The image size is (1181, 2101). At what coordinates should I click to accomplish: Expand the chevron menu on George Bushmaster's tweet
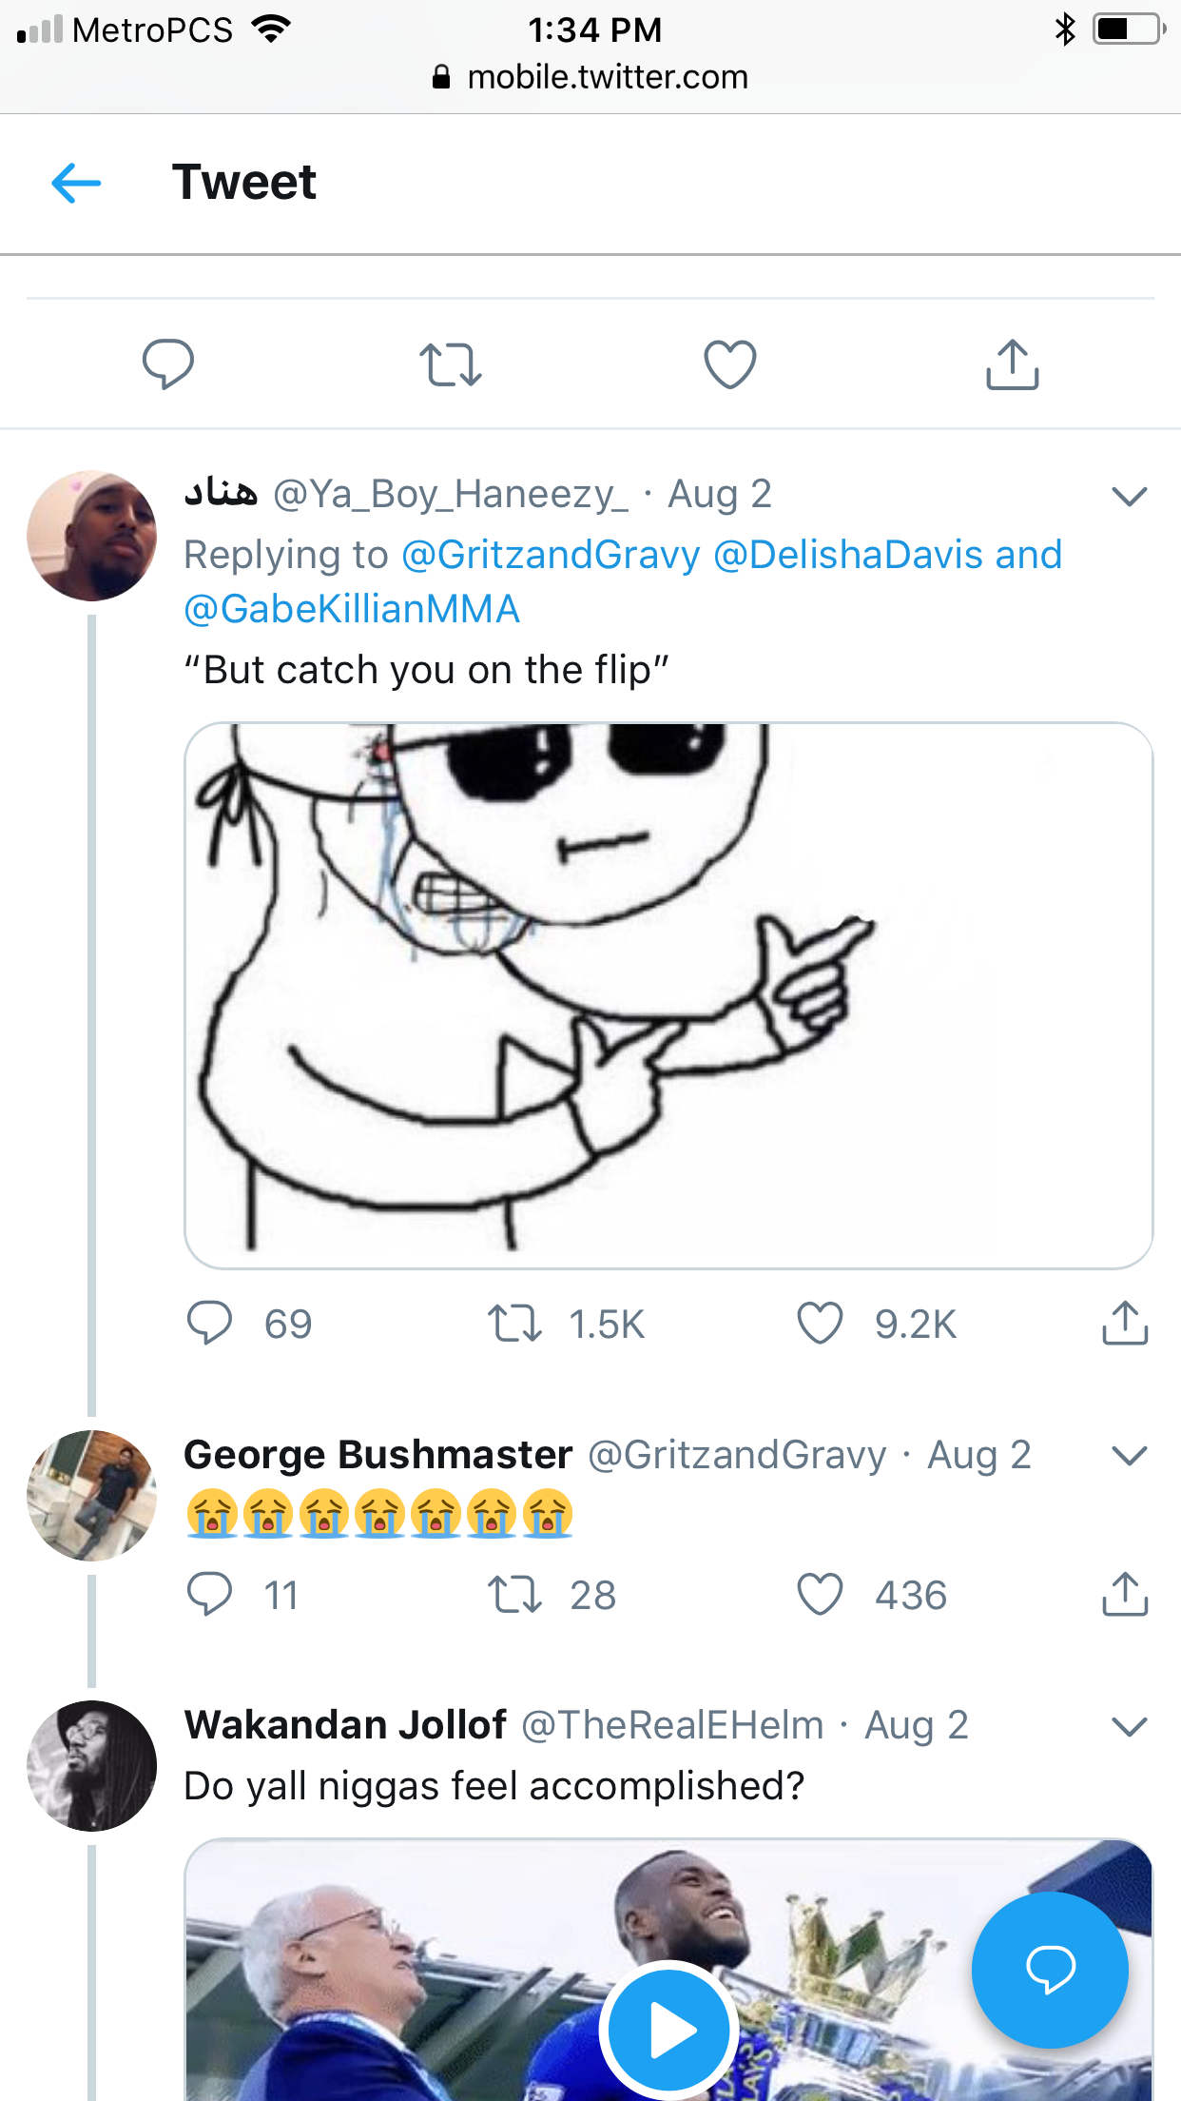1129,1456
